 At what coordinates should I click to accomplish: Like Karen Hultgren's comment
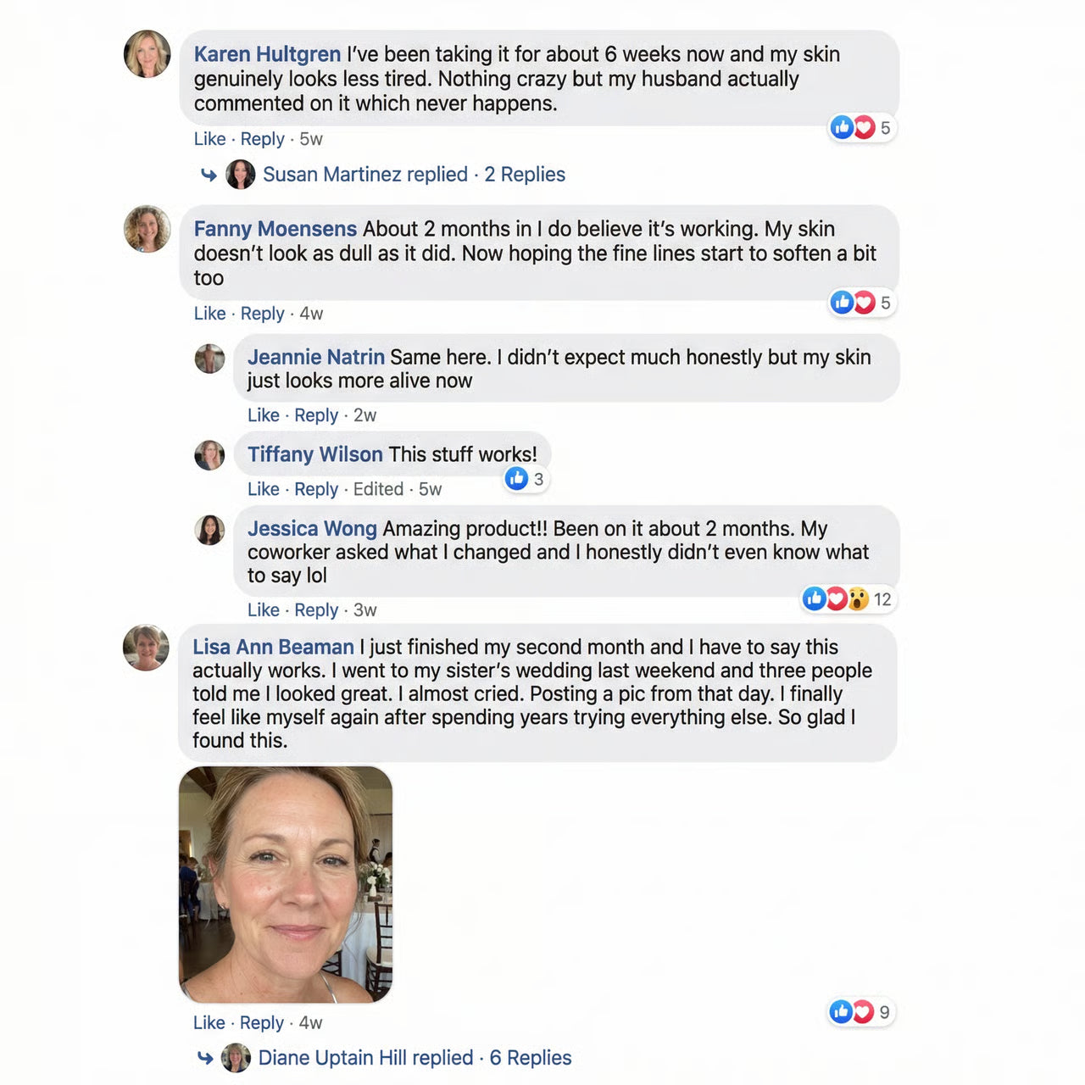209,139
